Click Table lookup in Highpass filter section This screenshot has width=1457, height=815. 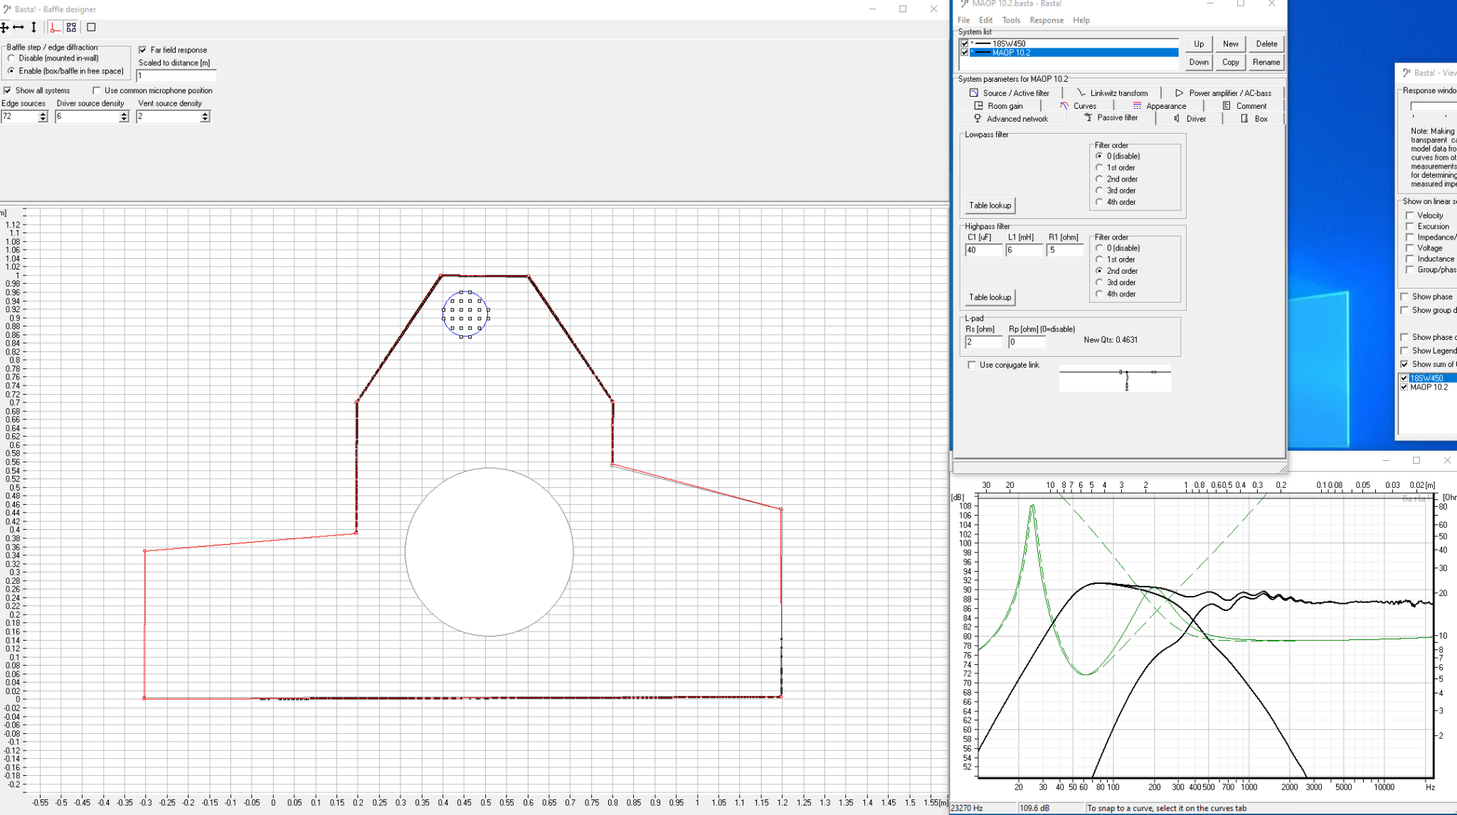(x=990, y=297)
